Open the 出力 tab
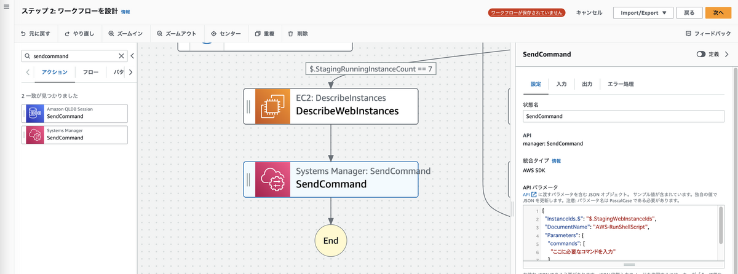The width and height of the screenshot is (738, 274). 587,84
